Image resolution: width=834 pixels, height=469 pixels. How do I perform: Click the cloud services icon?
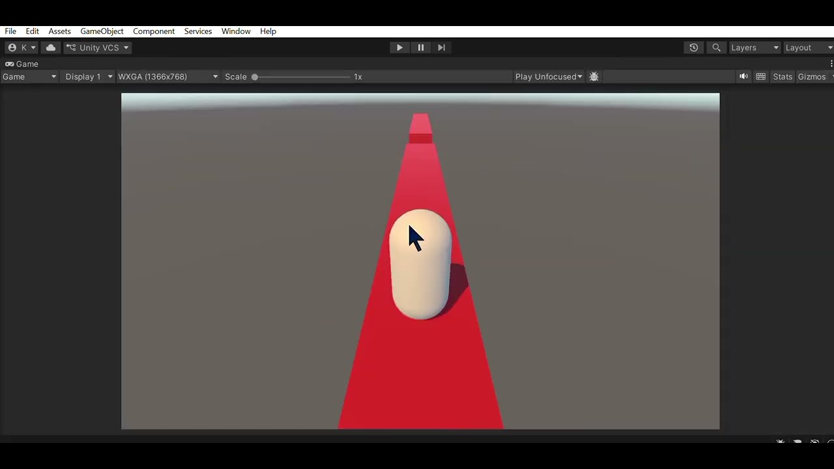click(51, 48)
